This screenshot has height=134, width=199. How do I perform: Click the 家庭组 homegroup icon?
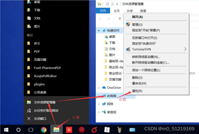(x=104, y=112)
